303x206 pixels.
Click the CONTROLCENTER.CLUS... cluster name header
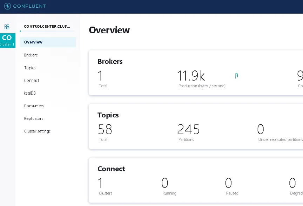point(47,26)
